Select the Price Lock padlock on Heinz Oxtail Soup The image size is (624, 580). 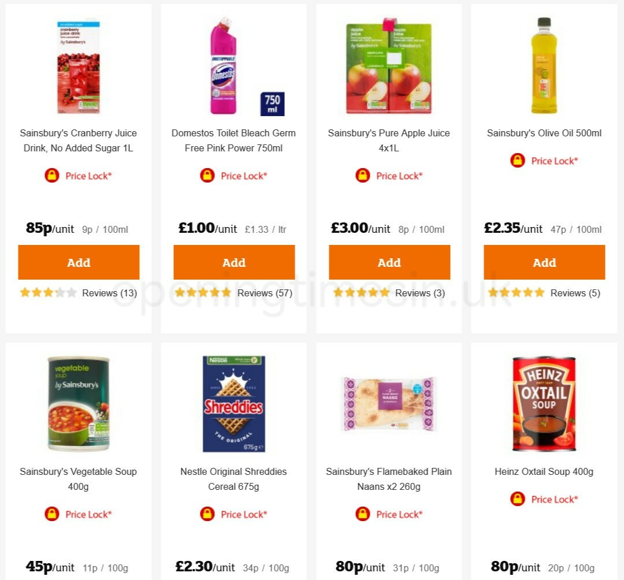[518, 499]
